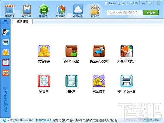164x123 pixels.
Task: Expand the 系统 dropdown menu
Action: (x=133, y=3)
